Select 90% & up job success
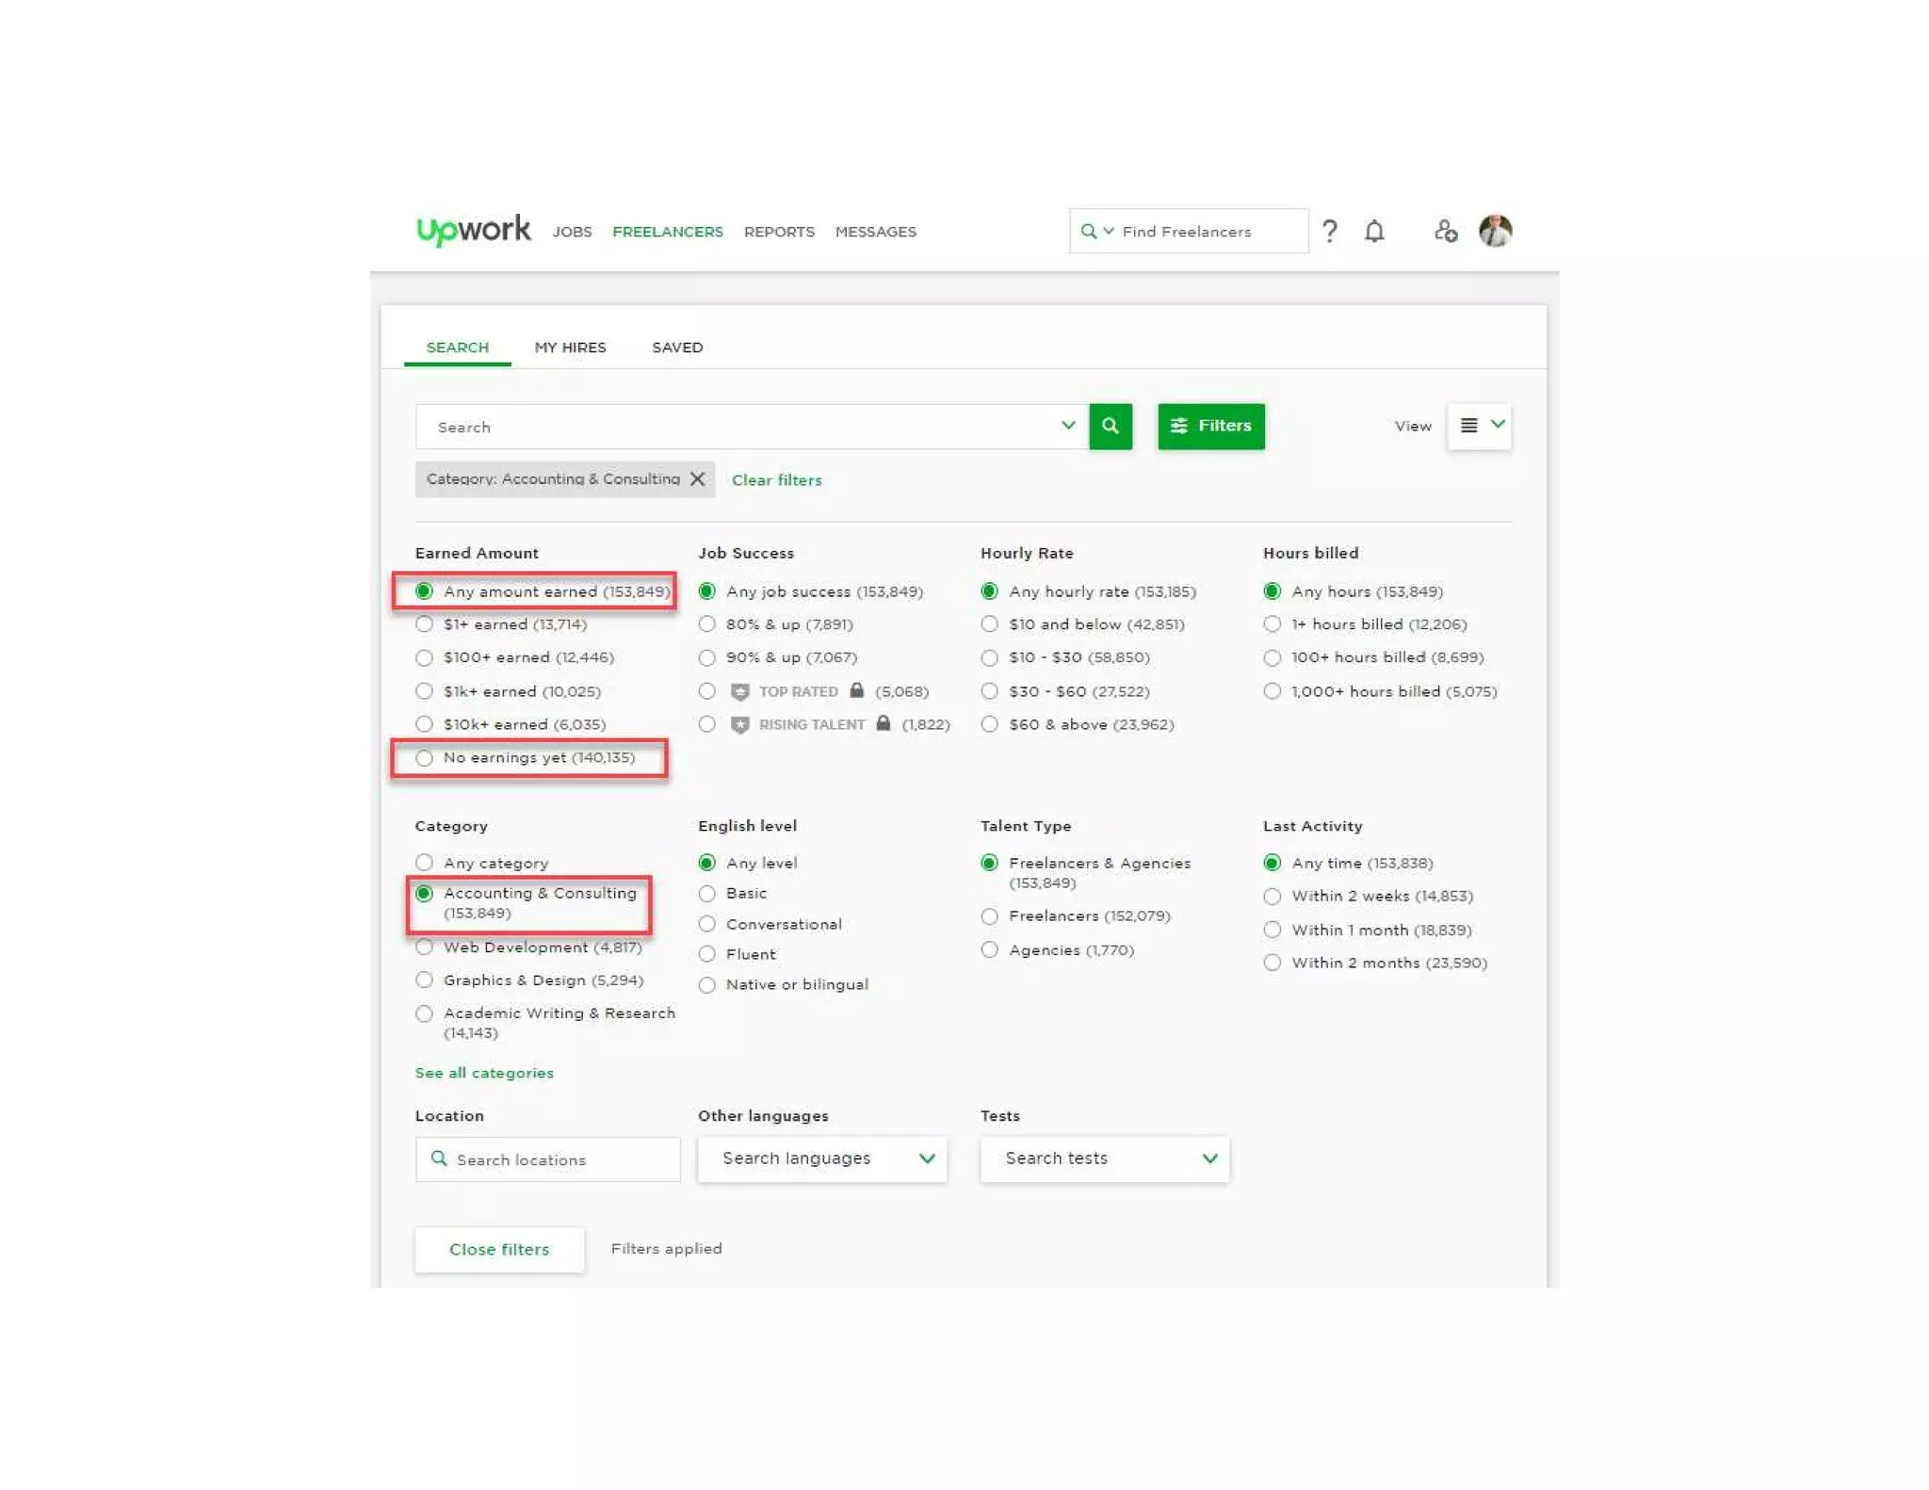This screenshot has width=1929, height=1490. coord(707,657)
